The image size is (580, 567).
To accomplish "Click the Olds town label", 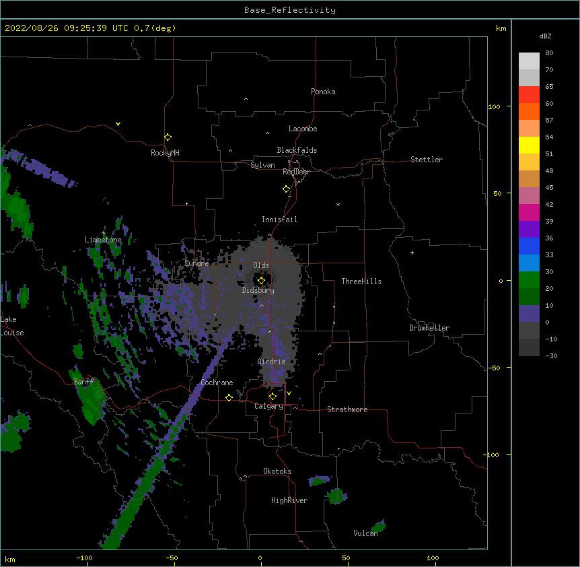I will tap(261, 265).
